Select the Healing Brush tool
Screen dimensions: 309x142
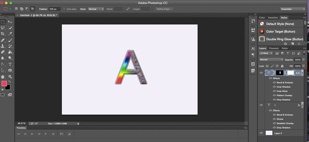coord(3,40)
